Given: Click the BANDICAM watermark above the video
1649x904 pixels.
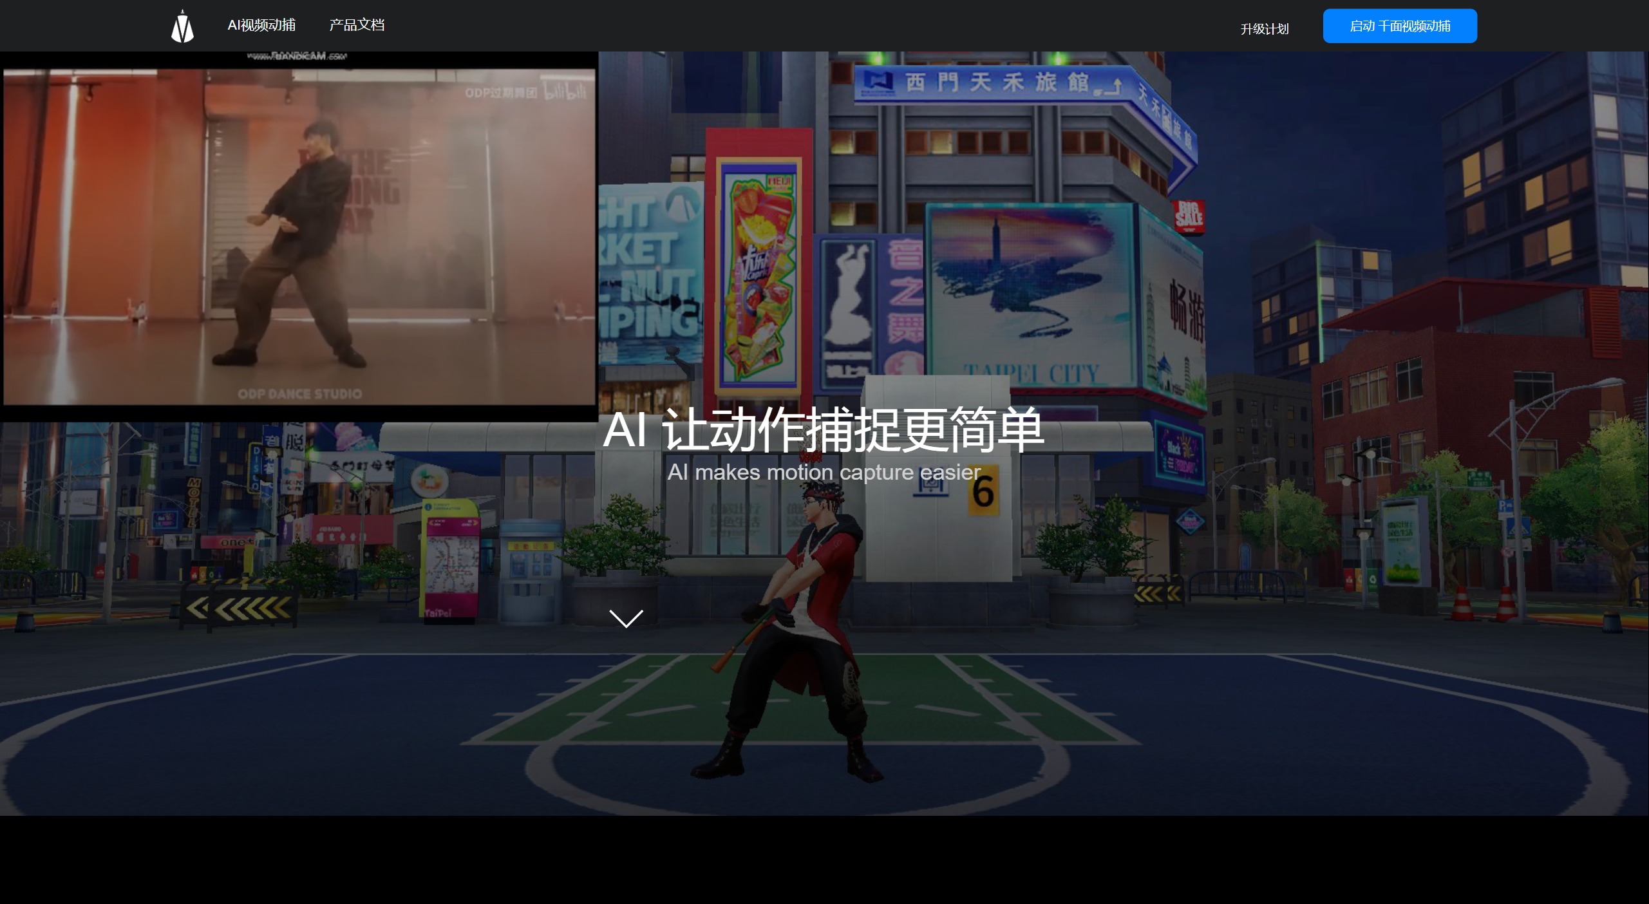Looking at the screenshot, I should click(x=297, y=57).
